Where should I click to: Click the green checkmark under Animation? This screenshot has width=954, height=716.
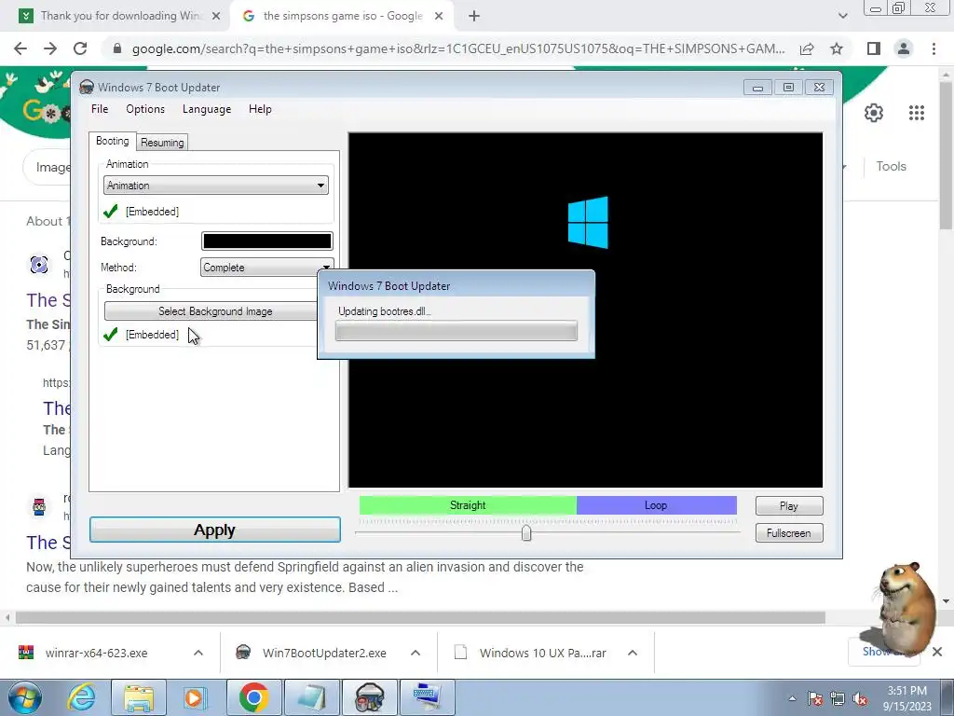pos(111,212)
